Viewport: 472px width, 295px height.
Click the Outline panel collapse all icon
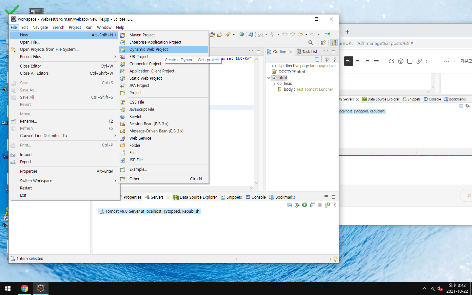317,59
